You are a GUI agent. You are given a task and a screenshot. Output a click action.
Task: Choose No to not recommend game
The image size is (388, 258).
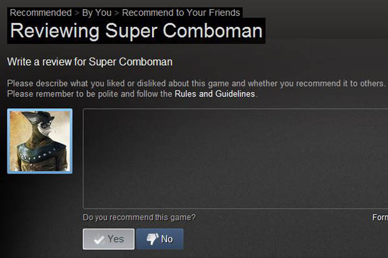160,239
